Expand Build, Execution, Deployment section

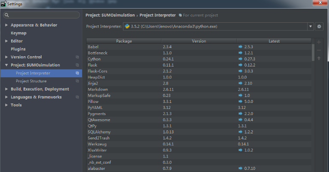click(6, 89)
